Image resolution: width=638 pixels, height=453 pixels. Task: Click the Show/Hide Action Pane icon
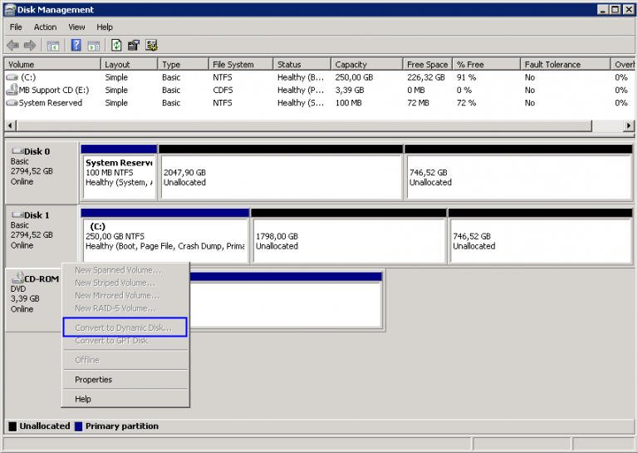94,46
